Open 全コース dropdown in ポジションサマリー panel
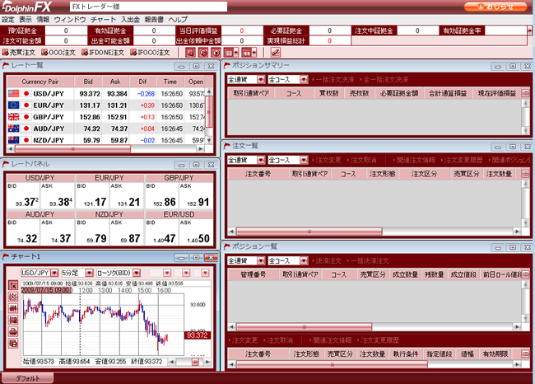 click(304, 80)
